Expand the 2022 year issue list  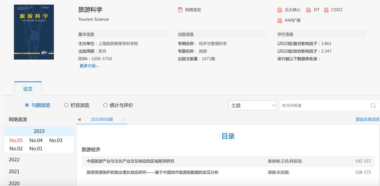(x=14, y=160)
